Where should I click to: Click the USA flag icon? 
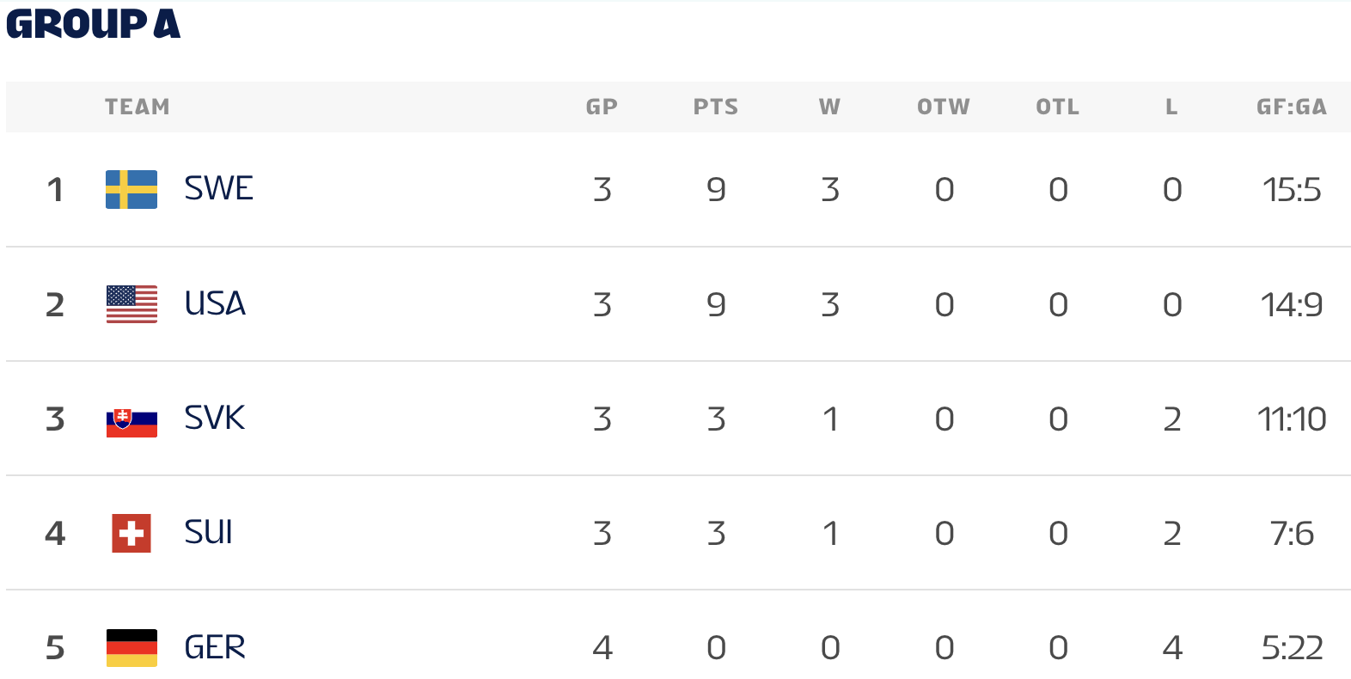pos(131,304)
